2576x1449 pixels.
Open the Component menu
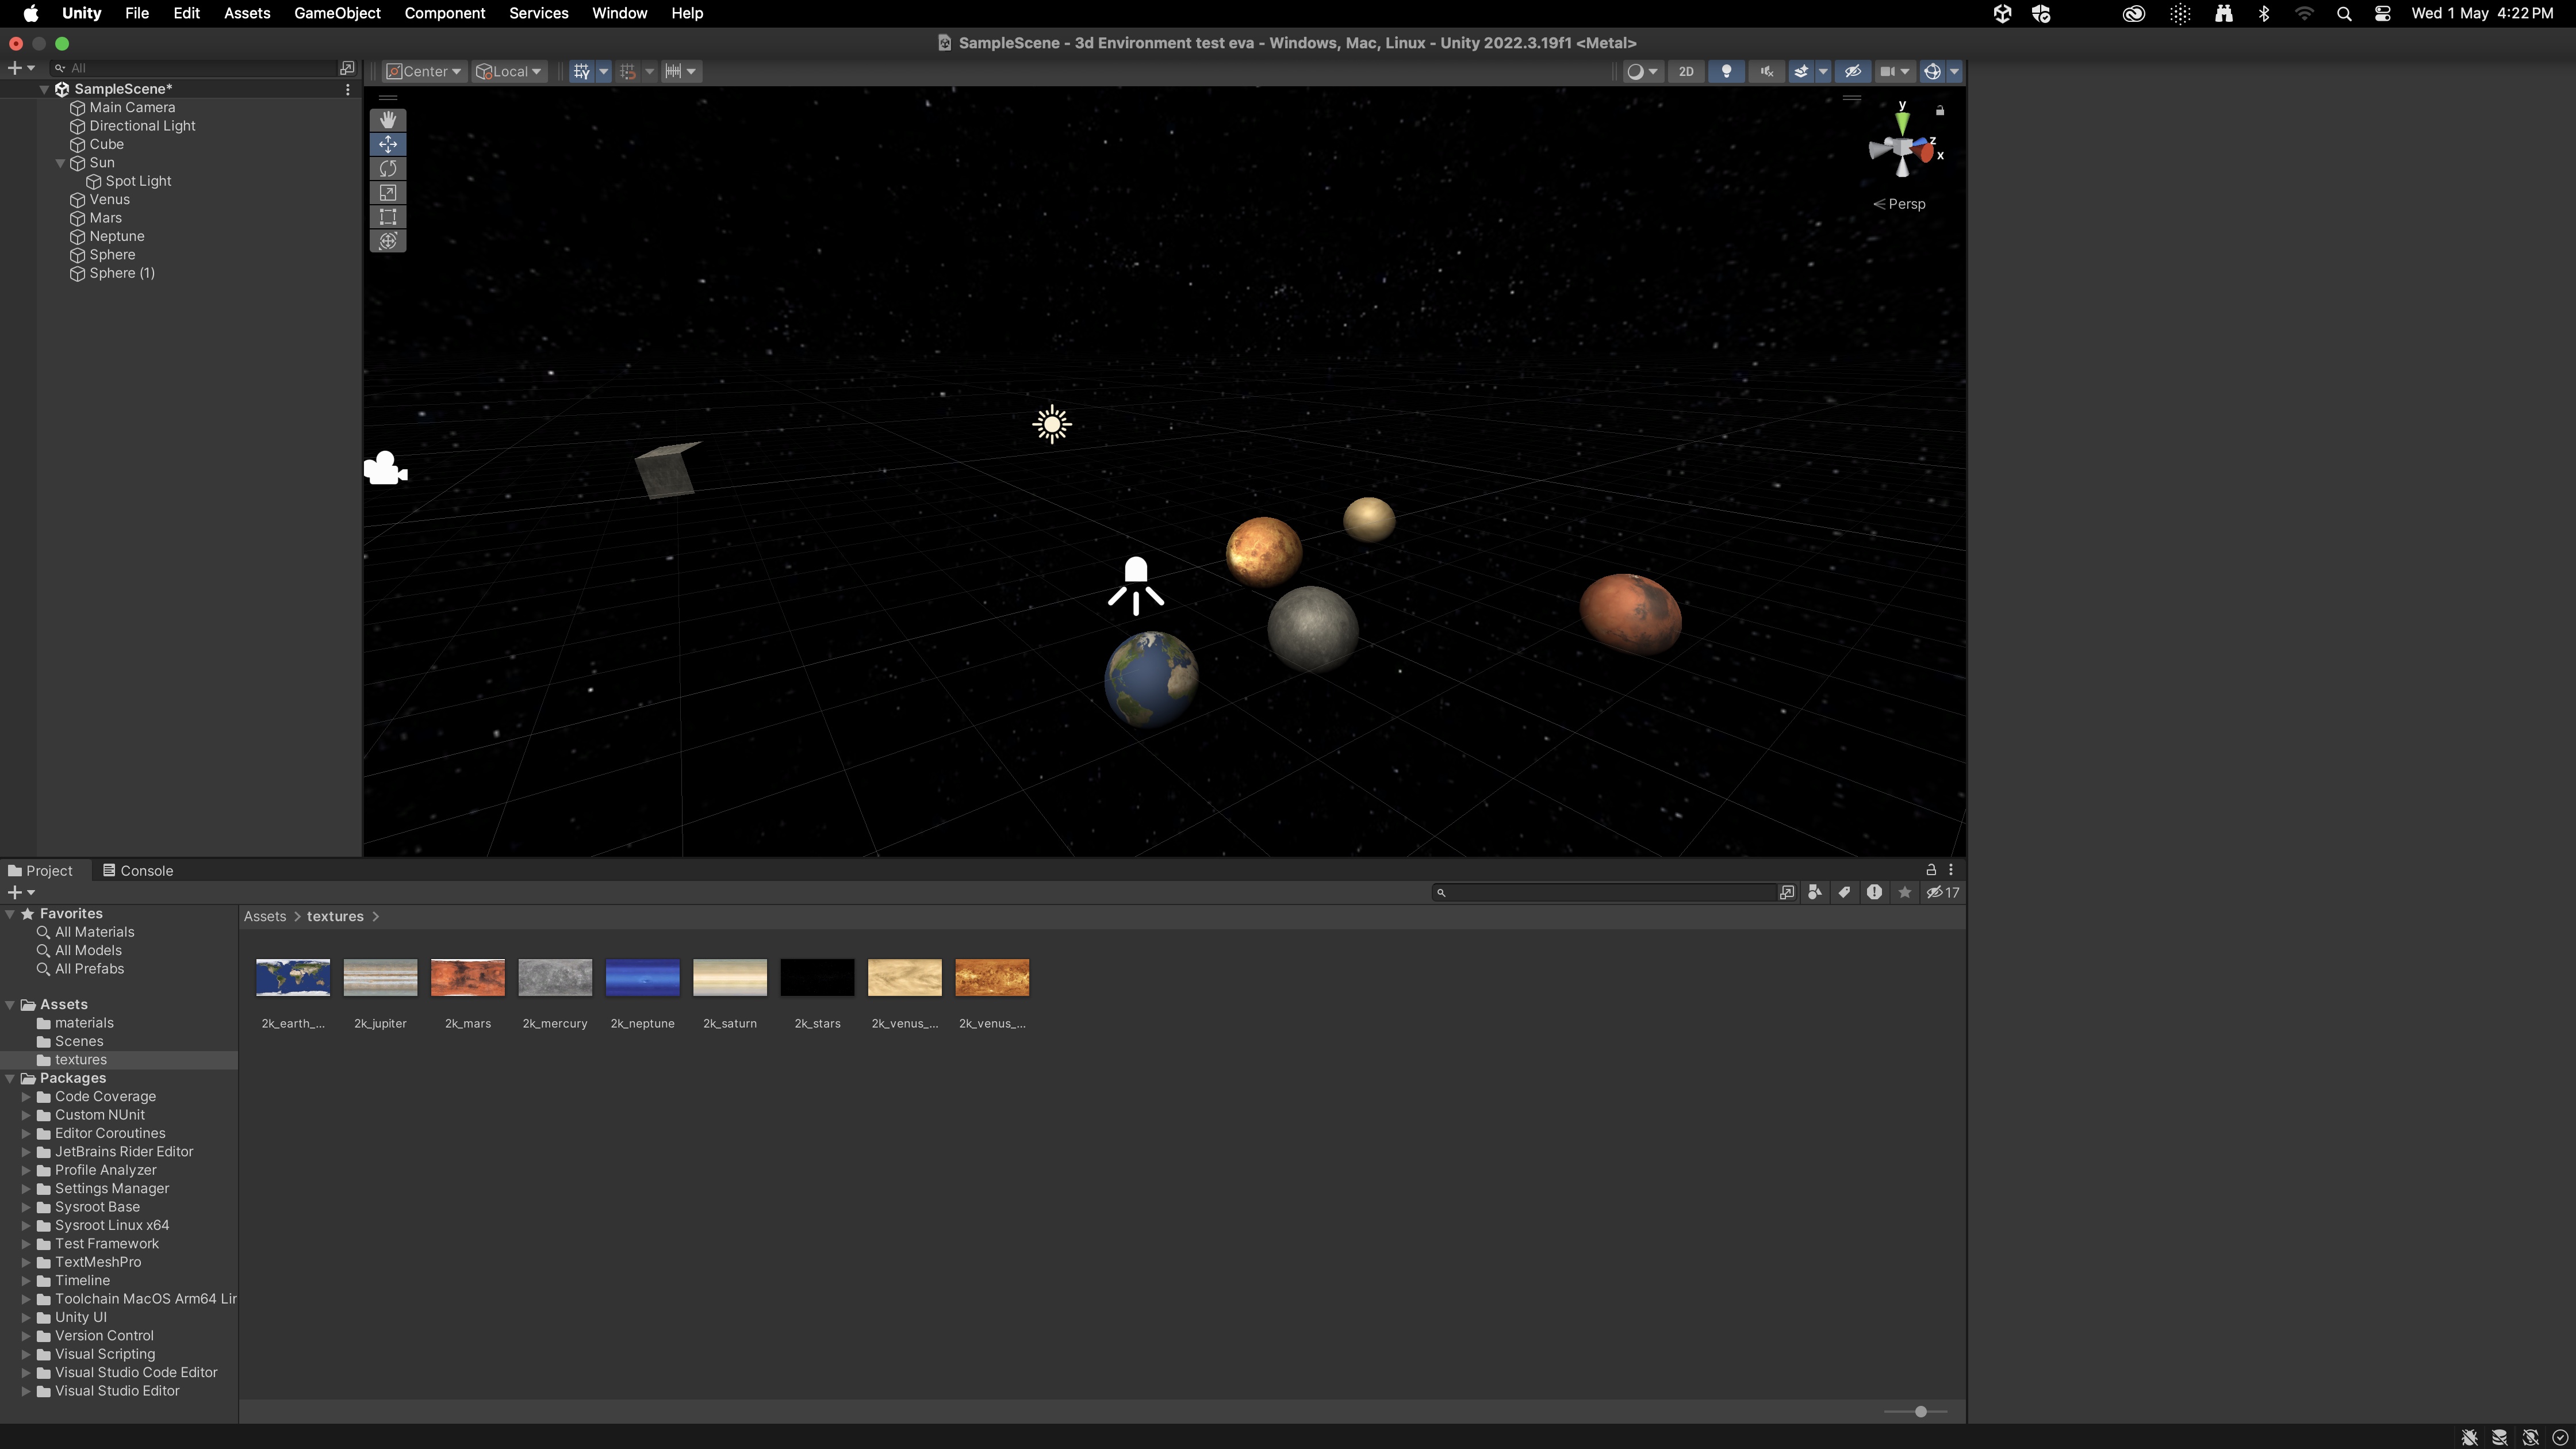point(445,13)
